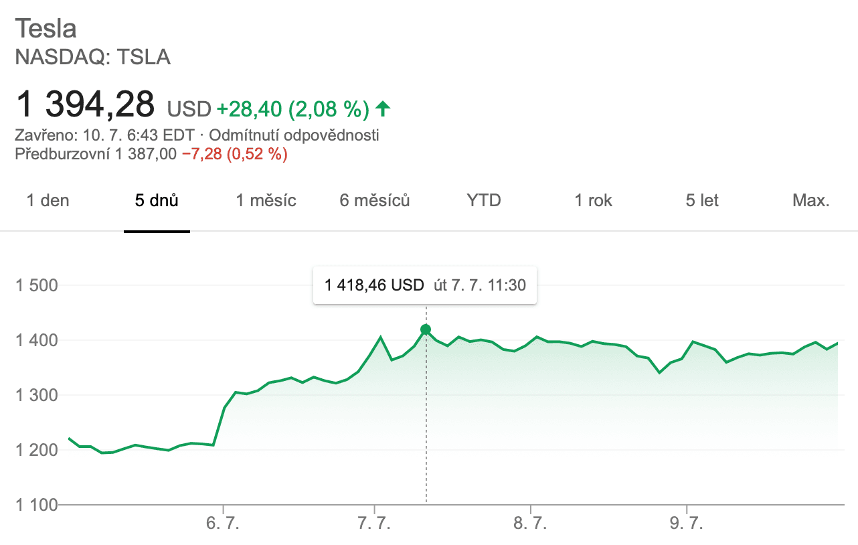
Task: Click the 1 418,46 USD tooltip box
Action: (425, 285)
